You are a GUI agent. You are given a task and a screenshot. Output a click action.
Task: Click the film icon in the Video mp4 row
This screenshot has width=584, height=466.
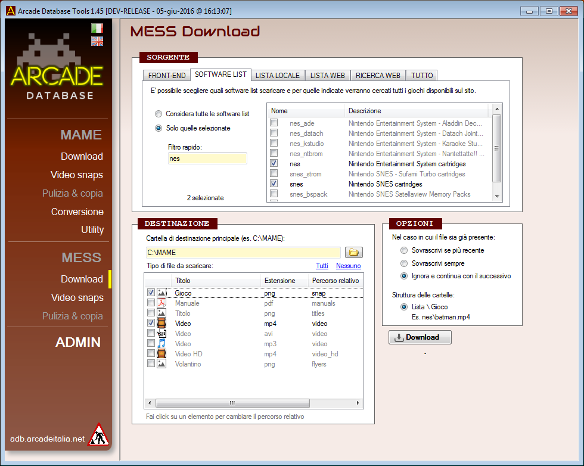161,324
